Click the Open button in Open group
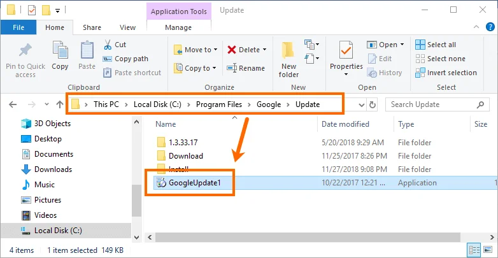Viewport: 498px width, 258px height. pyautogui.click(x=385, y=45)
